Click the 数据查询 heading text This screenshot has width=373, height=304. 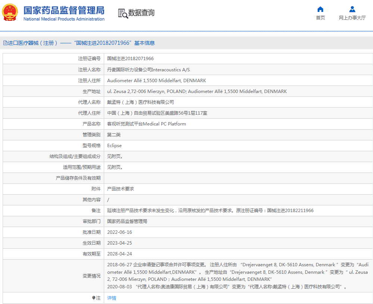[x=141, y=13]
